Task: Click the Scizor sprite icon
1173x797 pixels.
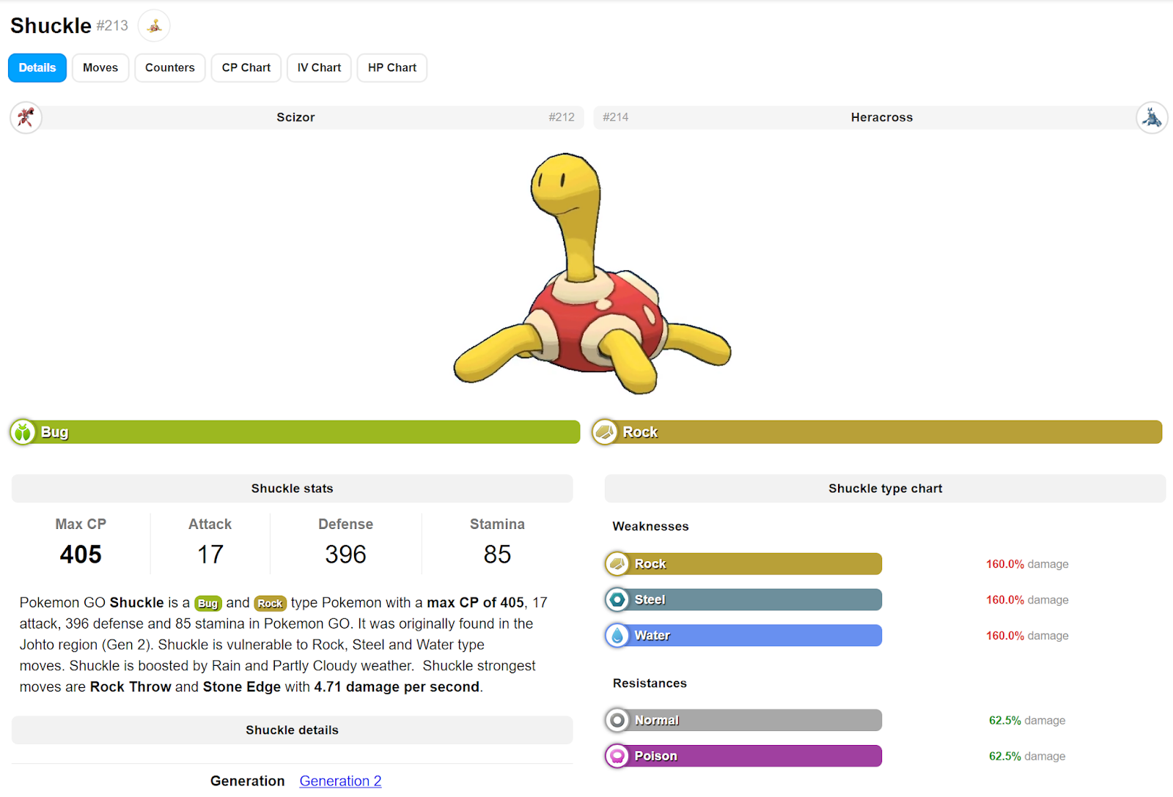Action: pos(26,117)
